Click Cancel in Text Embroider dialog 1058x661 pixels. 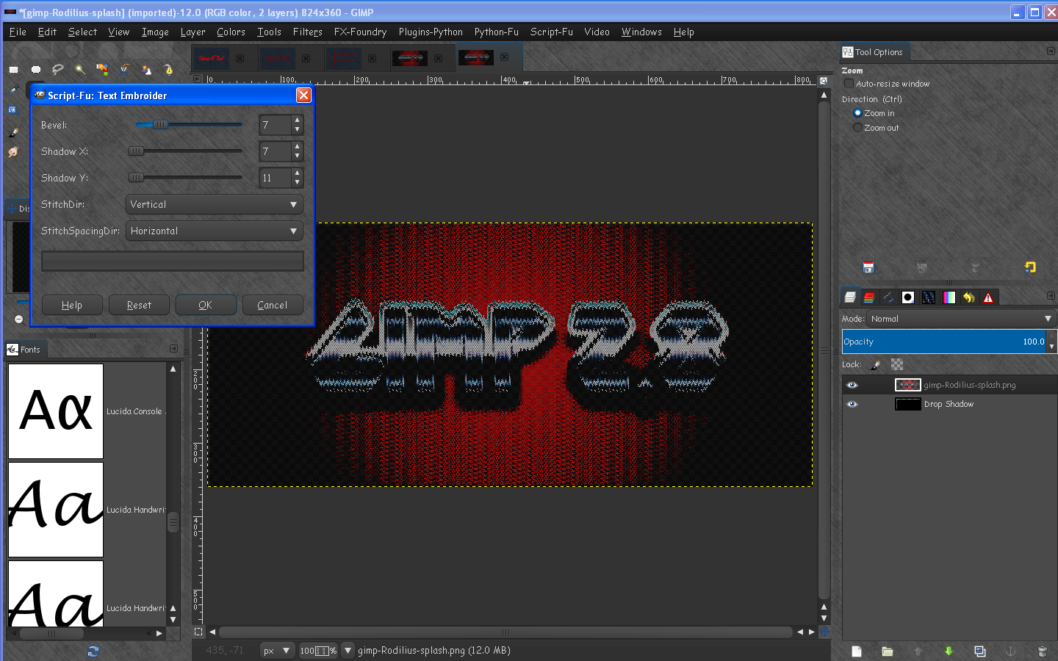click(273, 305)
